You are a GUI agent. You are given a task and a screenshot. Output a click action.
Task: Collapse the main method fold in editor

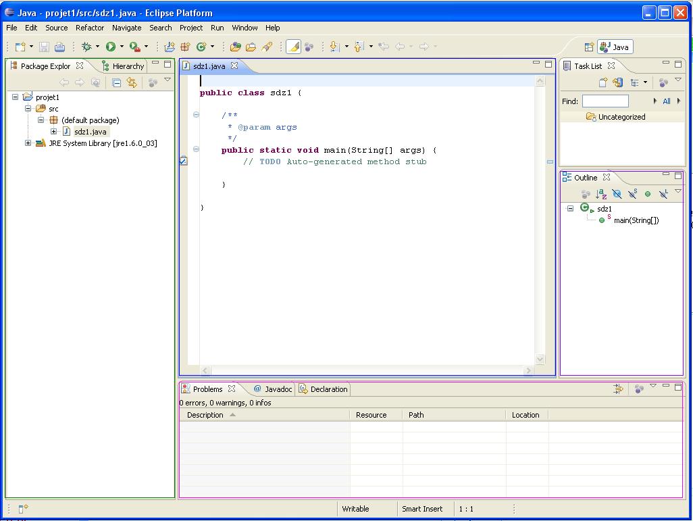197,149
